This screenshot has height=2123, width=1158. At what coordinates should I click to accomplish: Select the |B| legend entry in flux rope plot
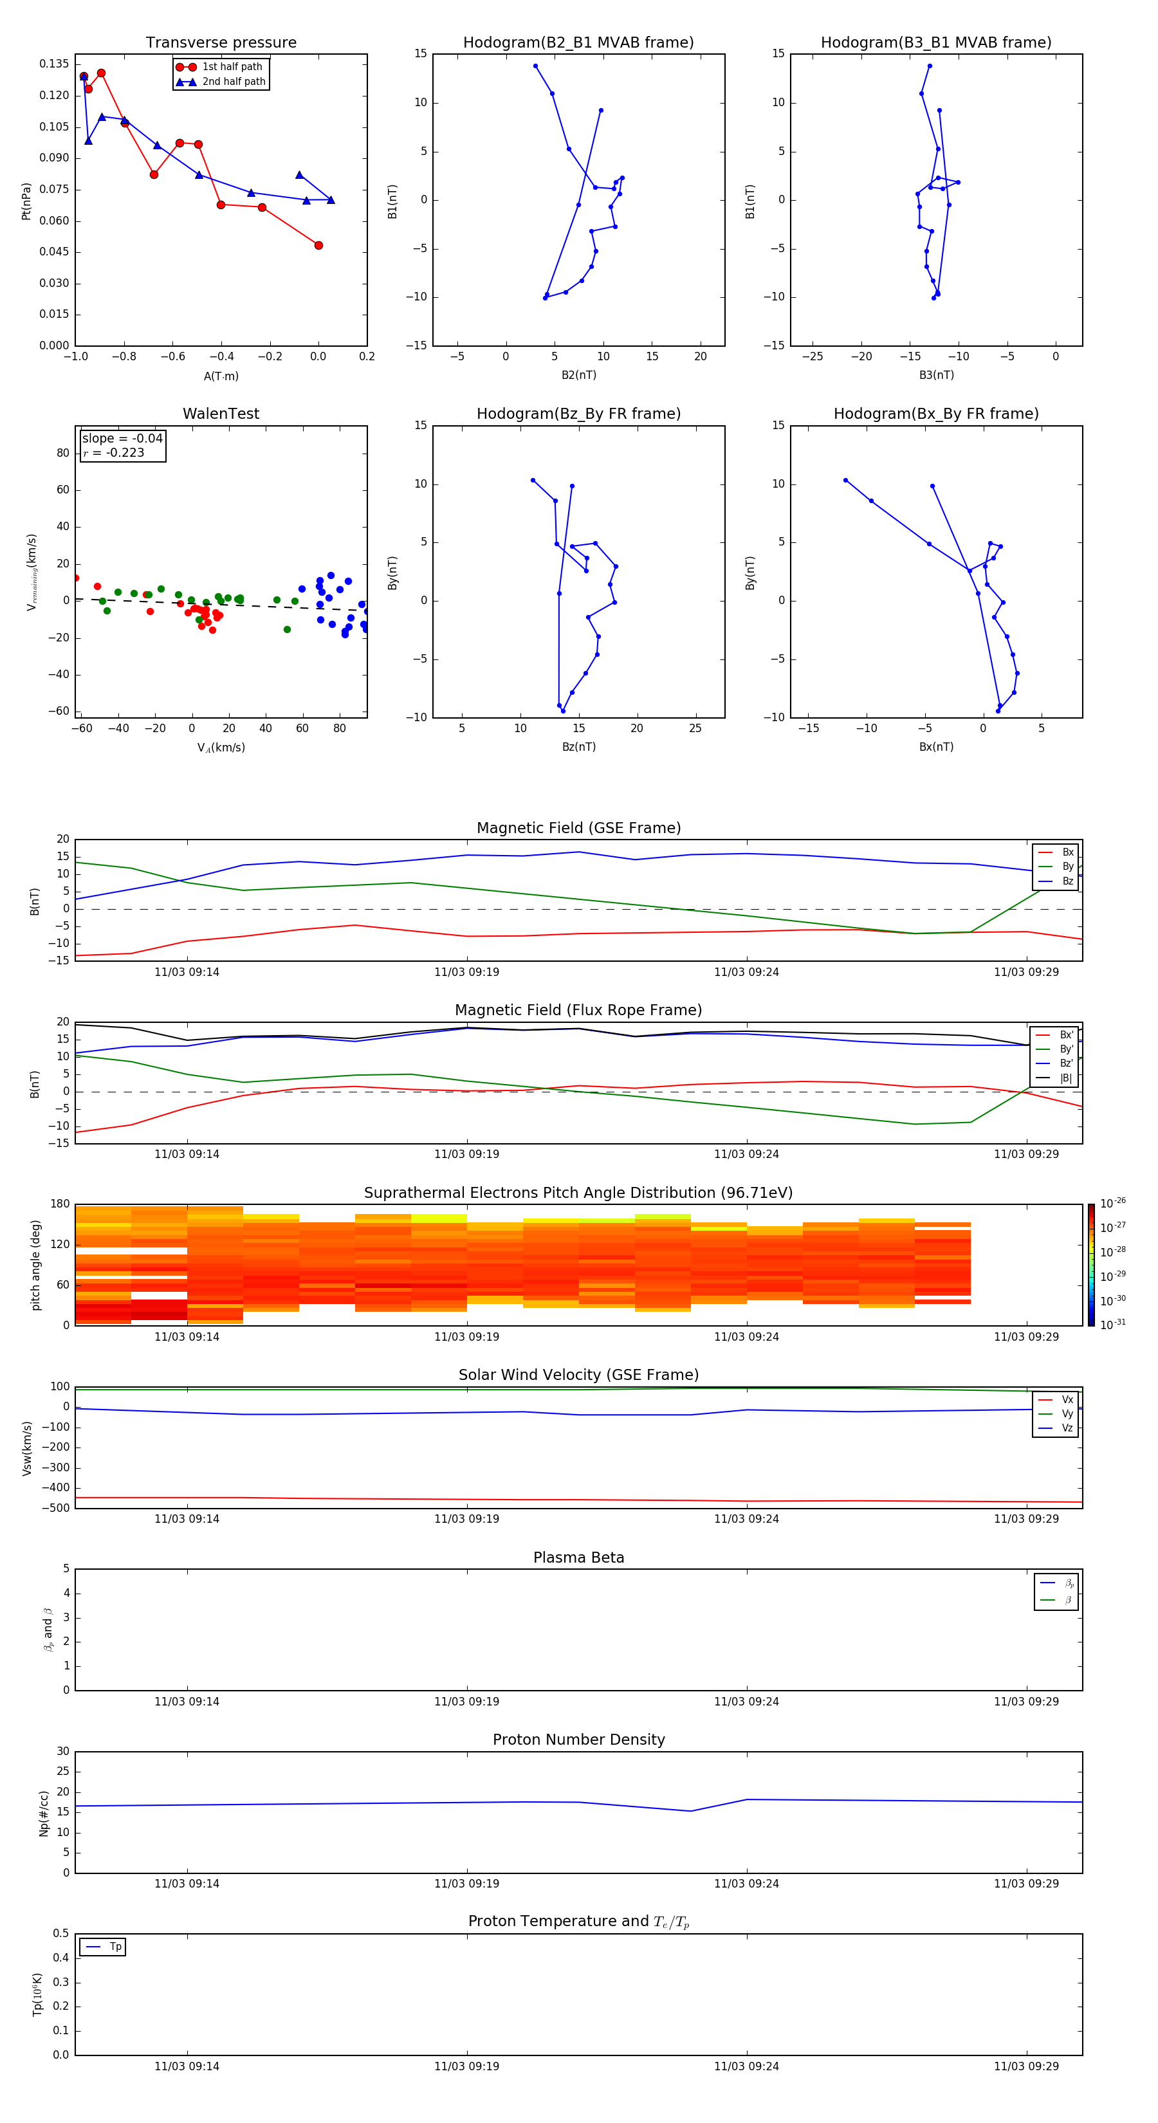pos(1055,1078)
